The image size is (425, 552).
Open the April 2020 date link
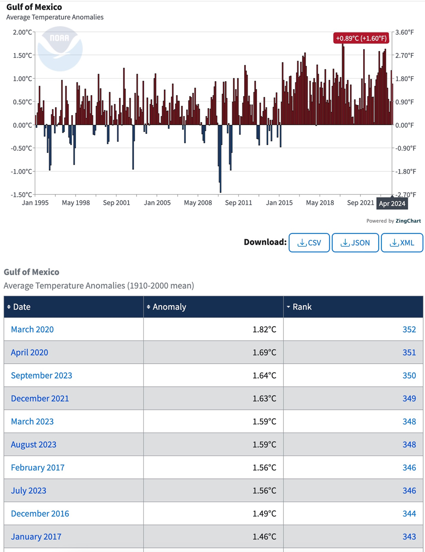click(x=30, y=352)
